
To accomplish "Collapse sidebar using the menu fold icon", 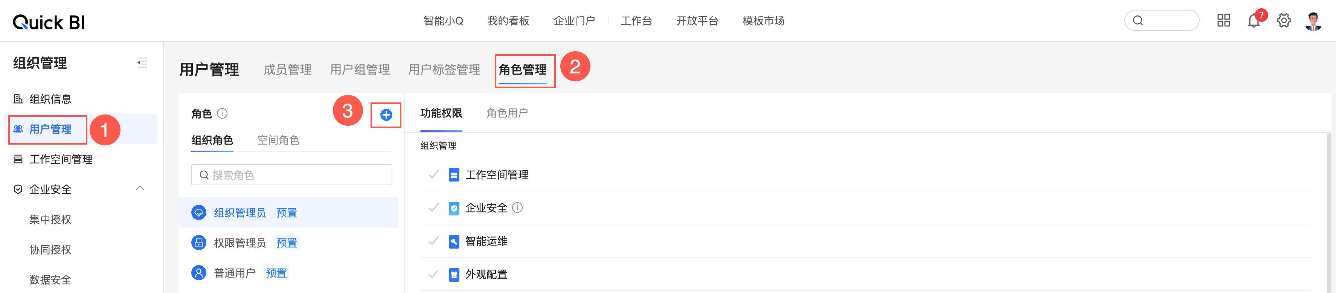I will [x=142, y=63].
